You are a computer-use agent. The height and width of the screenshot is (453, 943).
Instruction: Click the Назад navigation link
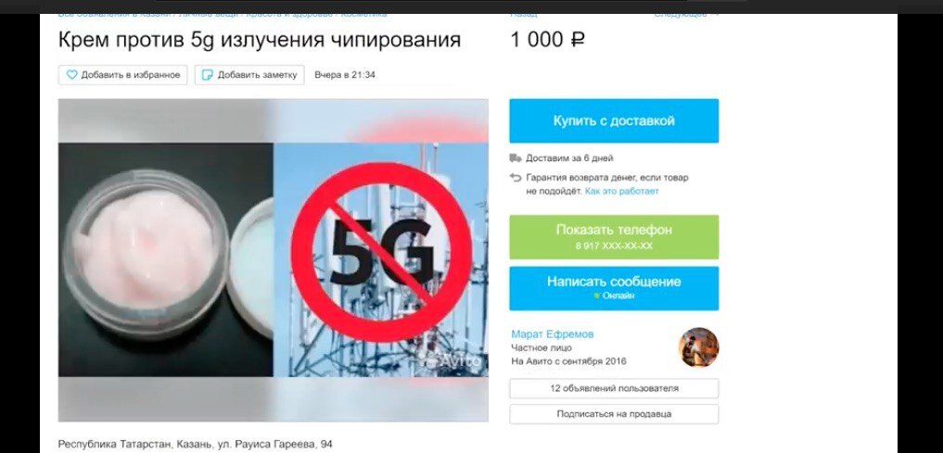pos(524,13)
